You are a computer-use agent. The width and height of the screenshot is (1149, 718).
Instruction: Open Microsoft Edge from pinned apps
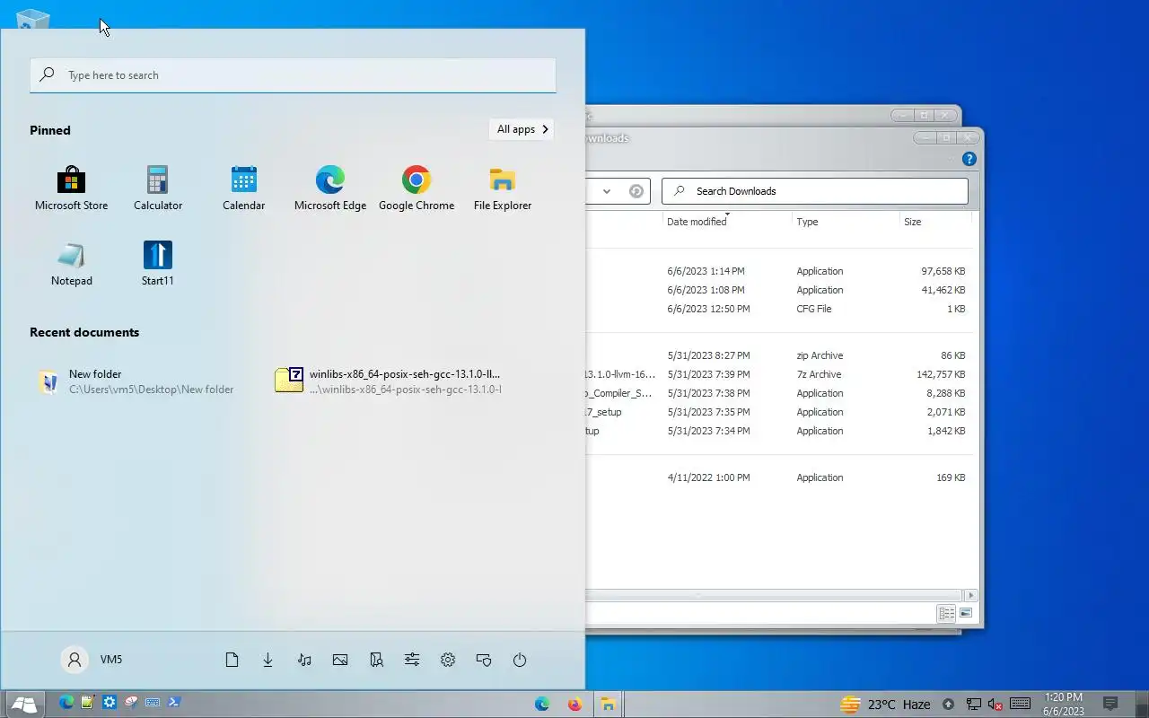pyautogui.click(x=330, y=188)
